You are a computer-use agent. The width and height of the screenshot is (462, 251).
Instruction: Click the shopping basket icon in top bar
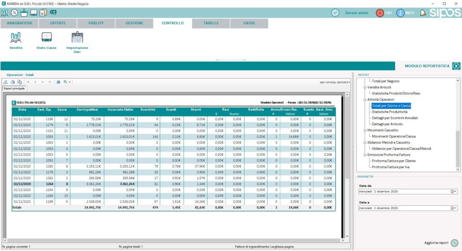(x=24, y=12)
